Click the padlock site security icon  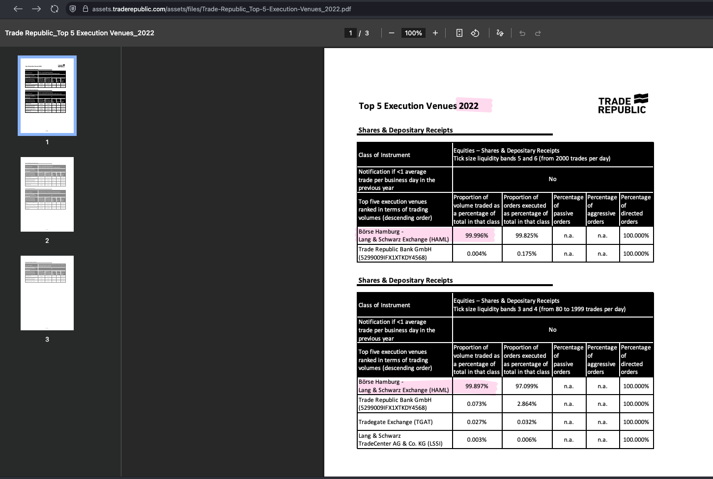(x=86, y=9)
